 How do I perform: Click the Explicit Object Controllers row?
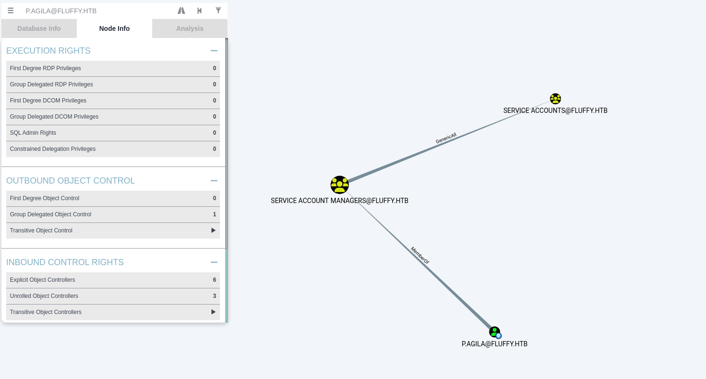click(x=113, y=280)
